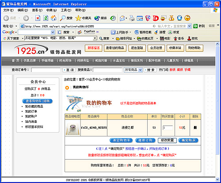Open 我的订单 link in member center
Viewport: 221px width, 183px height.
[31, 111]
